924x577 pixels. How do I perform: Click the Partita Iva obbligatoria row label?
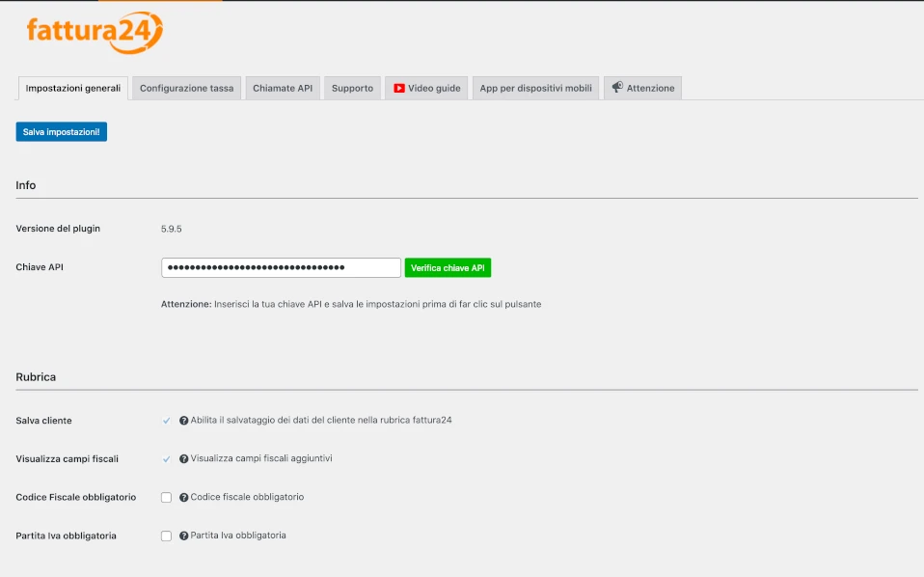coord(66,536)
